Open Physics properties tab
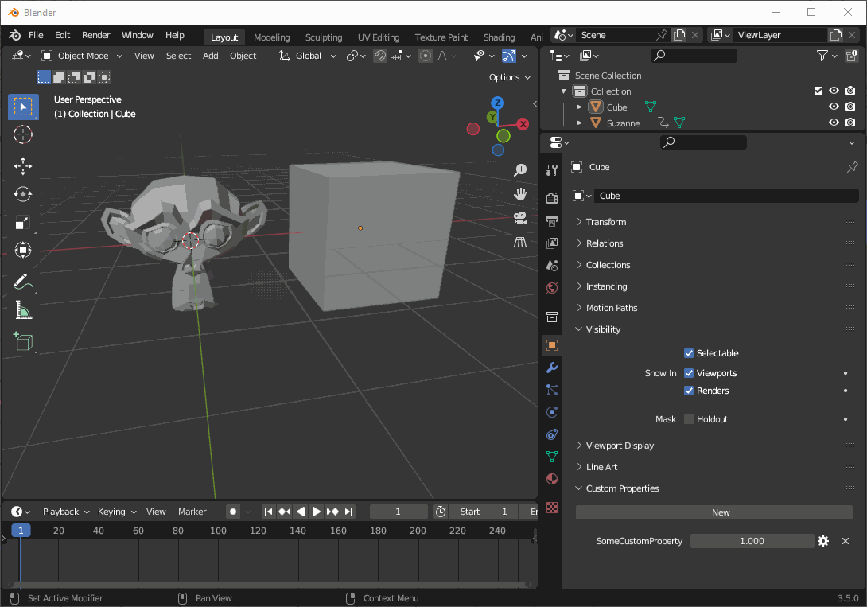 [552, 412]
